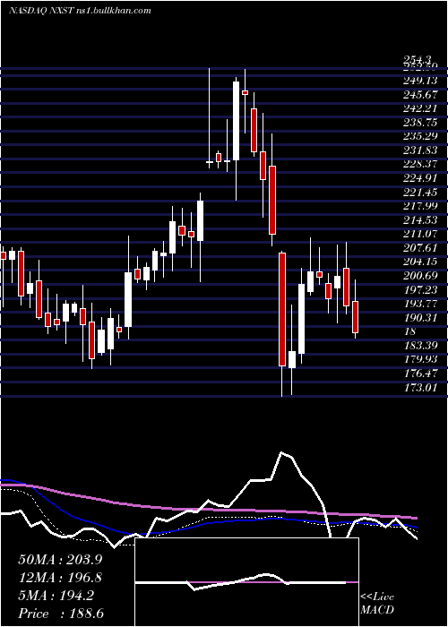Click the 200.69 price axis label
Image resolution: width=448 pixels, height=627 pixels.
point(419,276)
